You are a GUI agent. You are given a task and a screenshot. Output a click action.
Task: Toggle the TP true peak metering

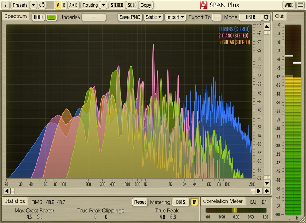[194, 202]
